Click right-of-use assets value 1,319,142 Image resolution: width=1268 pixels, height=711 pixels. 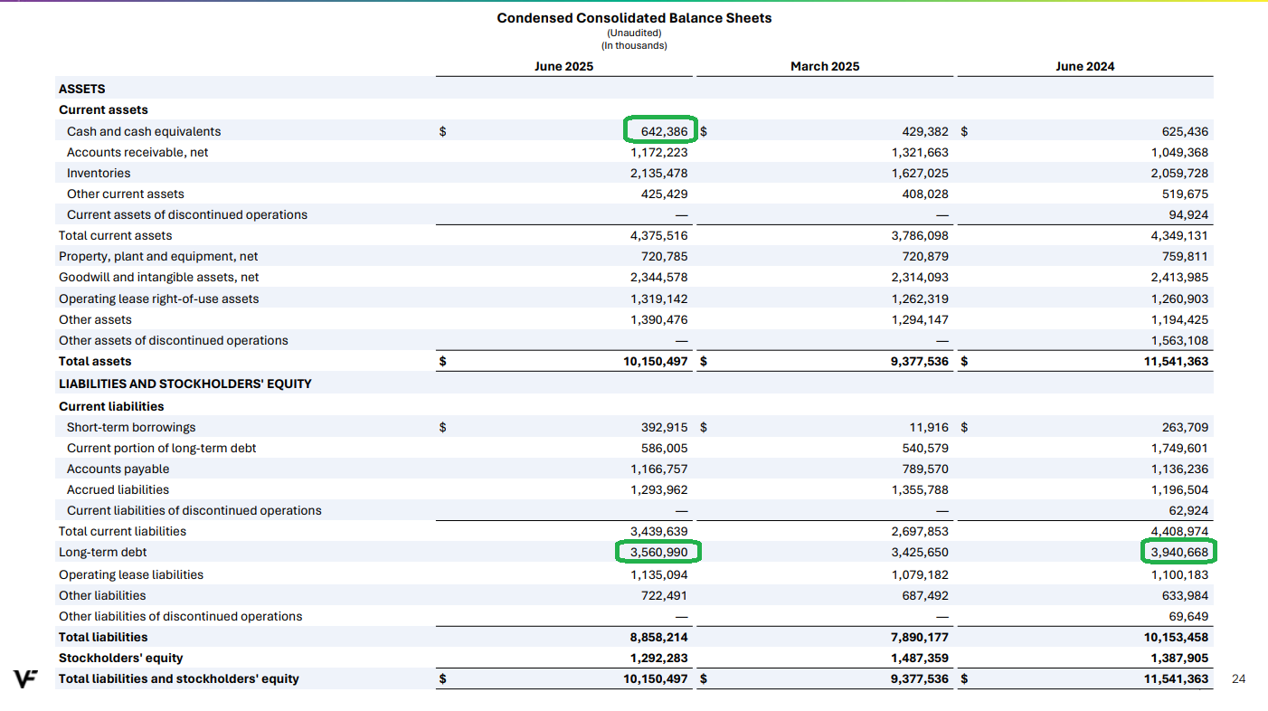click(659, 299)
